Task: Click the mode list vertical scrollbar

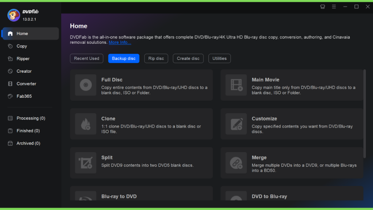Action: click(364, 114)
